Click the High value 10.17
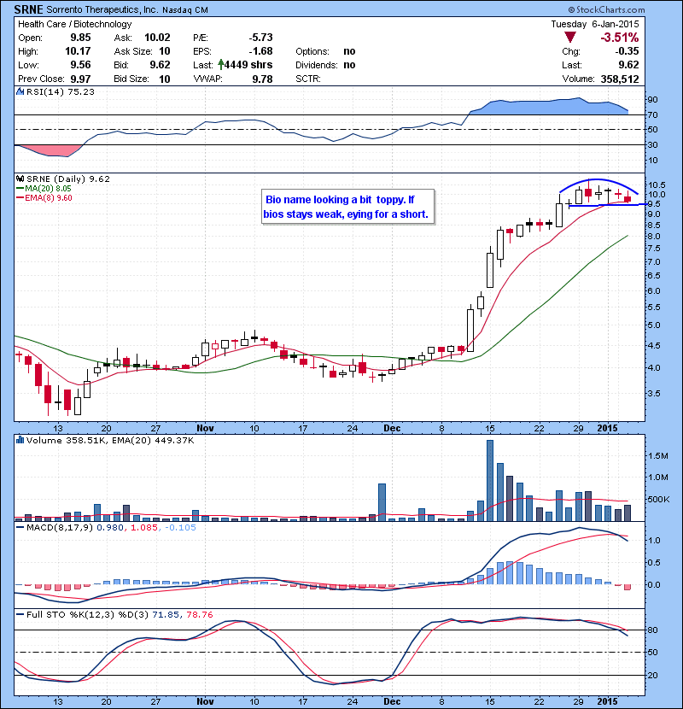 (78, 51)
